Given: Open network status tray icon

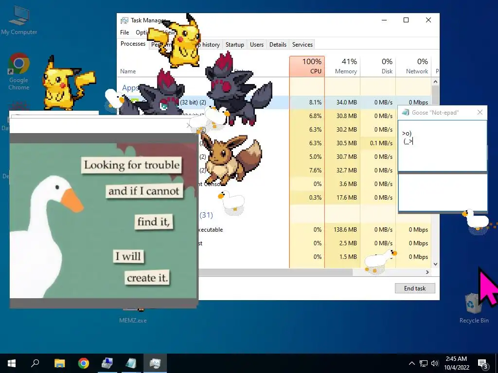Looking at the screenshot, I should (424, 363).
